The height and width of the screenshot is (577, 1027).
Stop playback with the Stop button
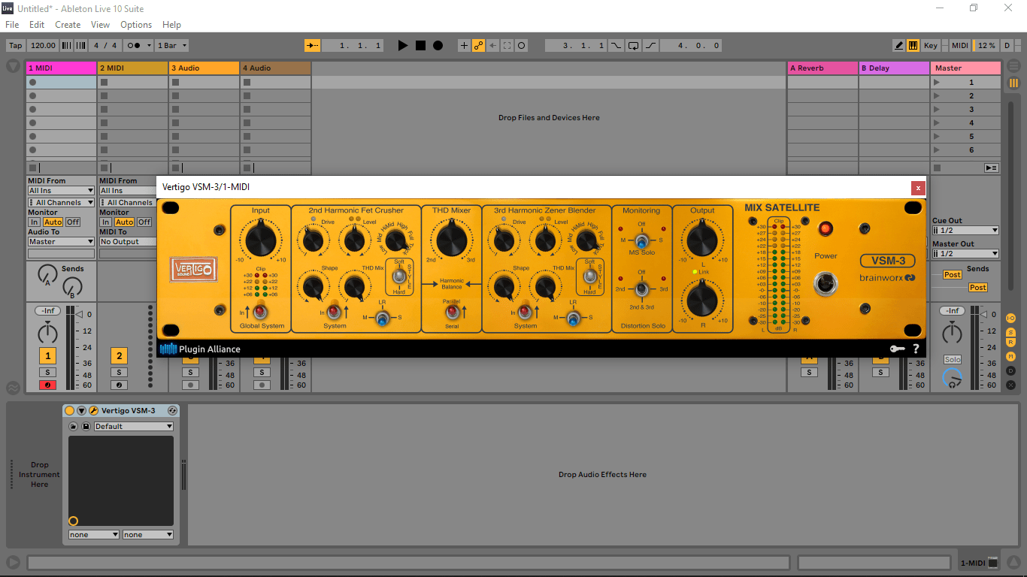(420, 46)
